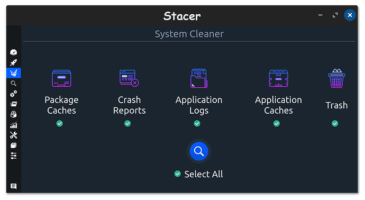This screenshot has height=200, width=365.
Task: Click the Application Caches label
Action: [278, 105]
